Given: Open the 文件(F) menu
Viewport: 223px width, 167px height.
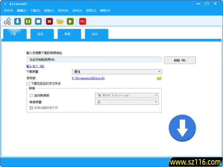Looking at the screenshot, I should 8,11.
